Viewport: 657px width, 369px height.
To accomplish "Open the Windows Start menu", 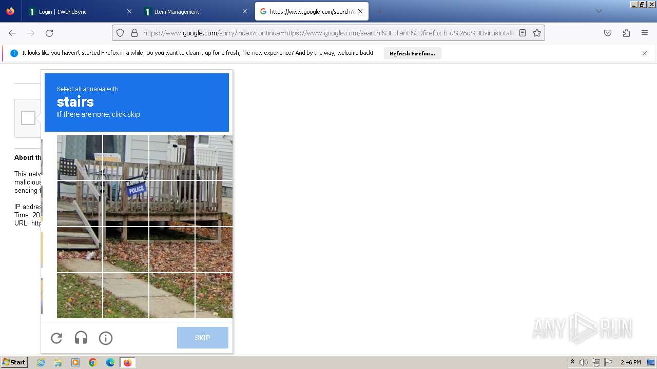I will coord(14,362).
